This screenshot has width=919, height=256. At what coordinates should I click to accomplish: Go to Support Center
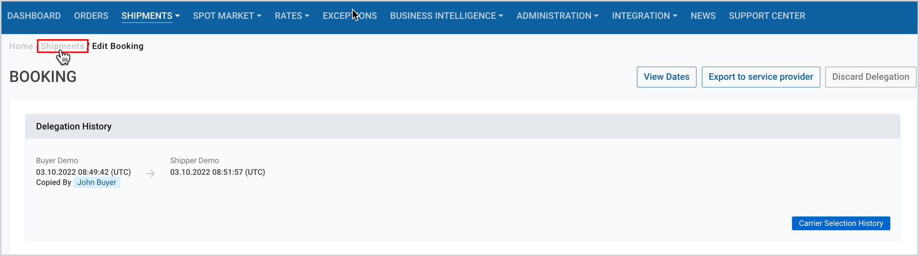(x=767, y=16)
